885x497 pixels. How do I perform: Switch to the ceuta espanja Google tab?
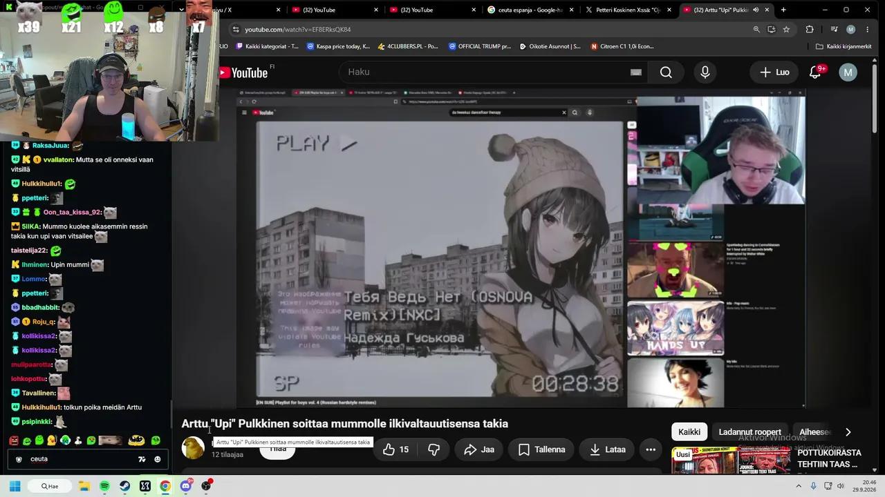click(x=531, y=10)
